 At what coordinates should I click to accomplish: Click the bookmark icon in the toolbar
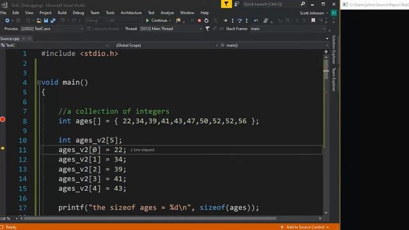(x=313, y=20)
